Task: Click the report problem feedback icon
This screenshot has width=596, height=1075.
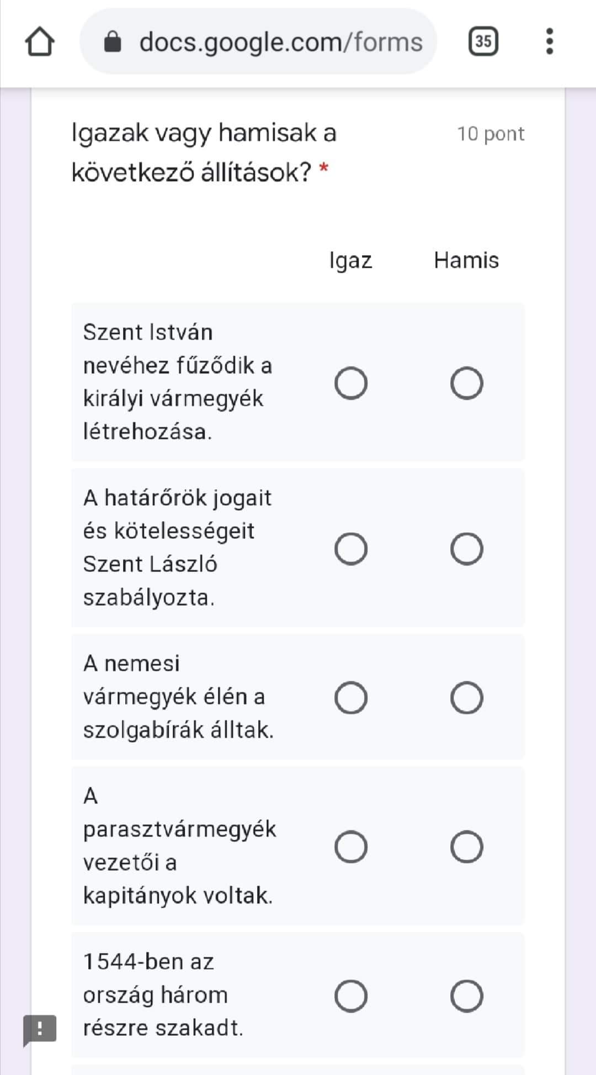Action: pos(40,1029)
